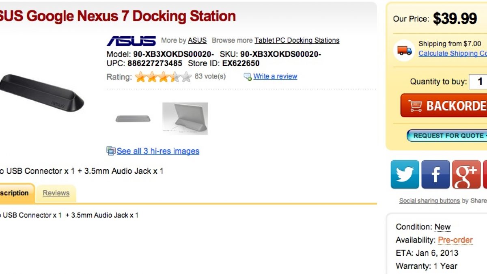Open the Reviews tab
This screenshot has height=274, width=487.
(x=56, y=193)
